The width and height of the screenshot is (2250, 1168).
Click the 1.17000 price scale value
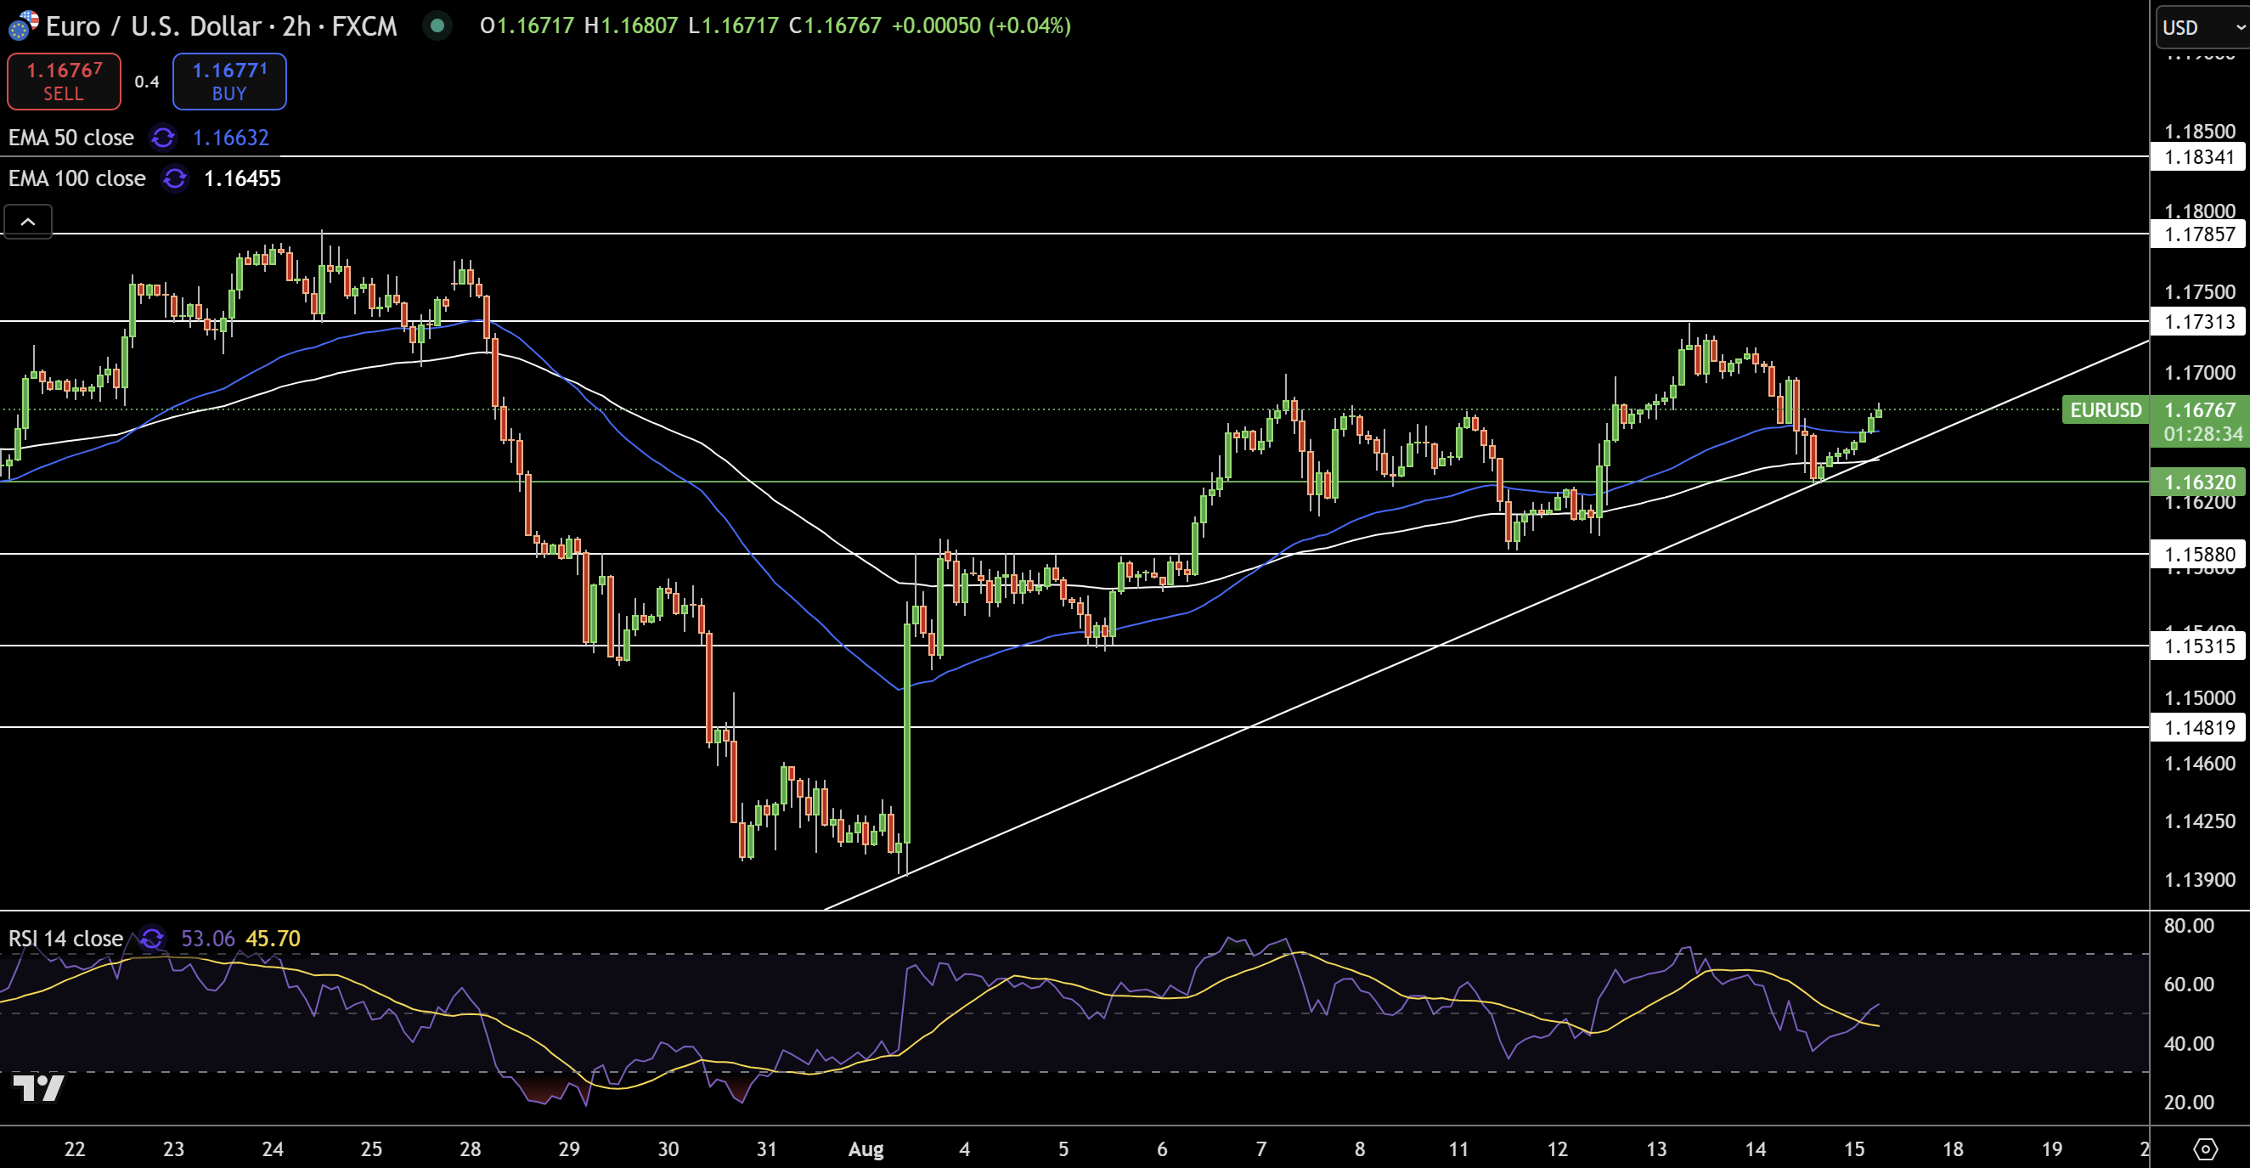2198,373
